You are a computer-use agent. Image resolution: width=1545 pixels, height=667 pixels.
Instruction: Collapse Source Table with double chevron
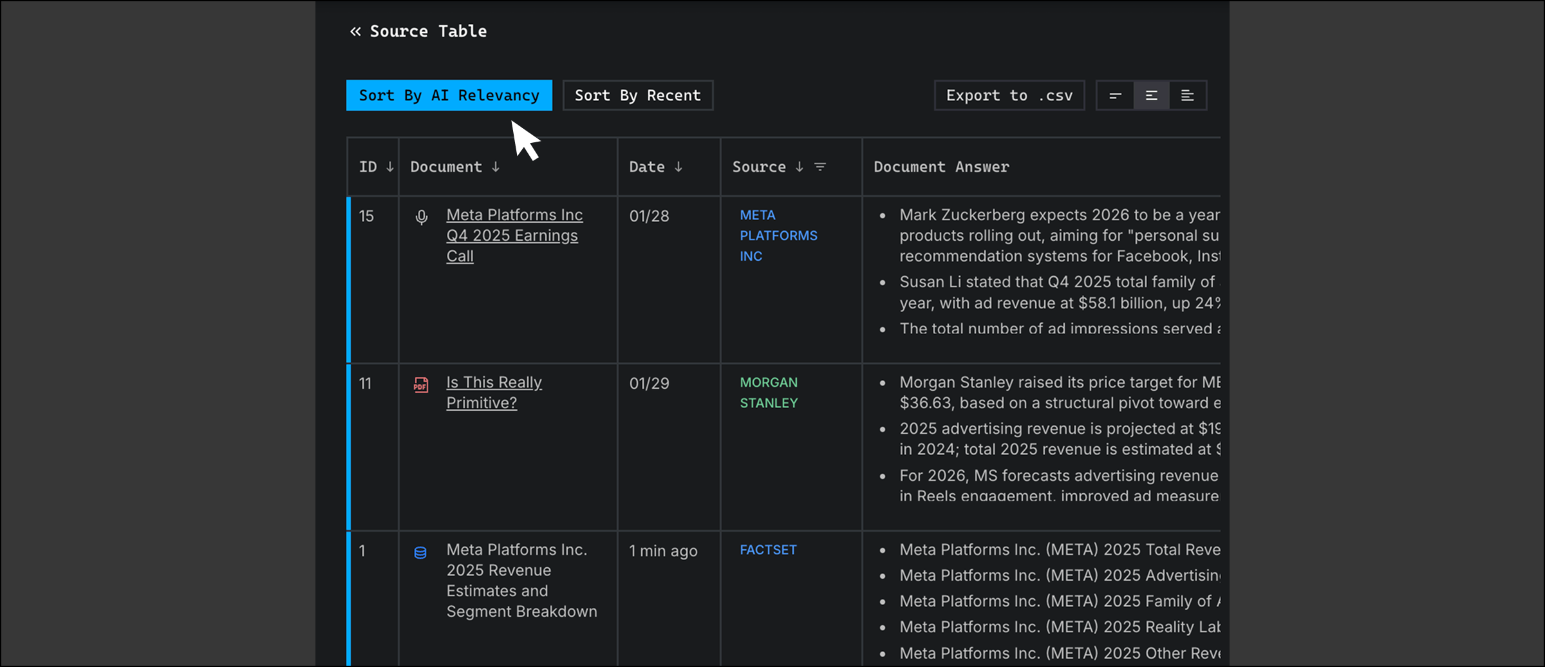(355, 32)
